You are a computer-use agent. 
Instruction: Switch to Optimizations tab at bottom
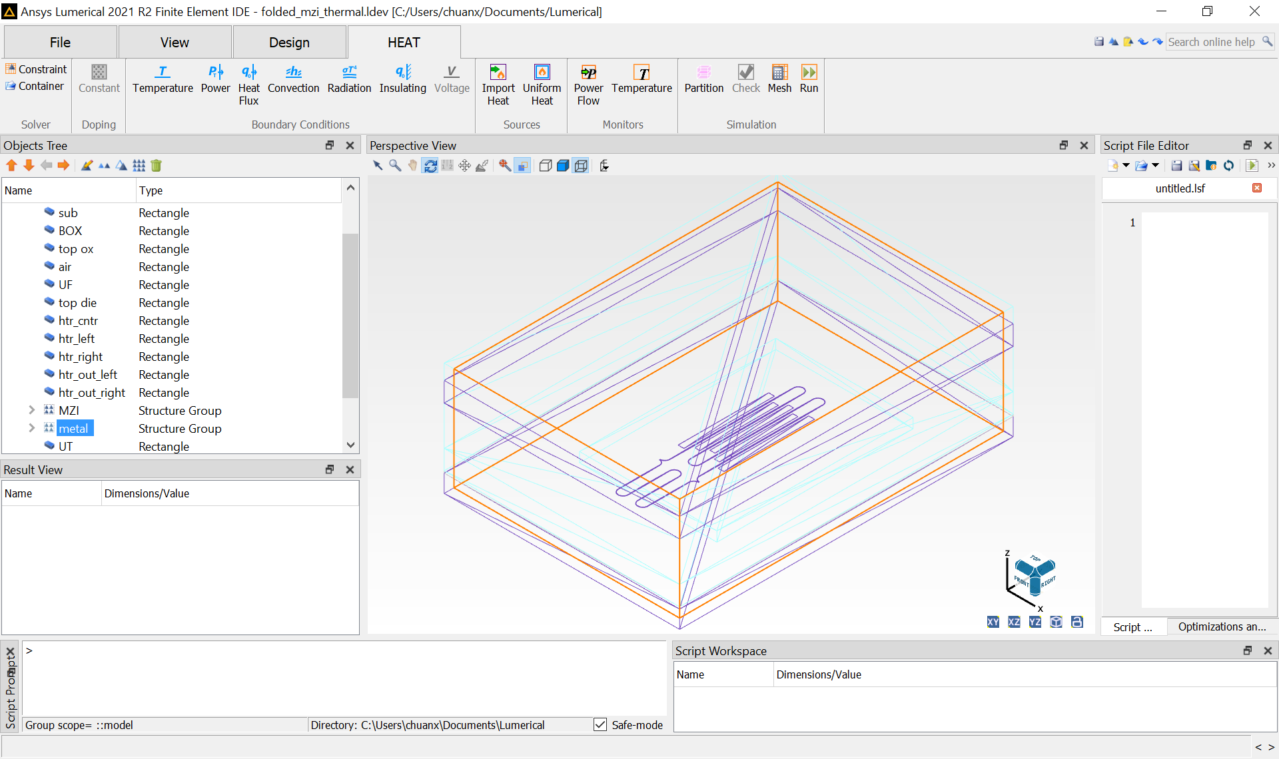pos(1222,627)
